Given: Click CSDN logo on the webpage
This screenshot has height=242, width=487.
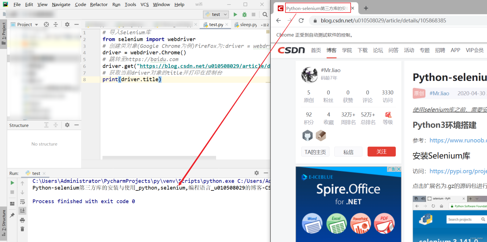Looking at the screenshot, I should 291,50.
